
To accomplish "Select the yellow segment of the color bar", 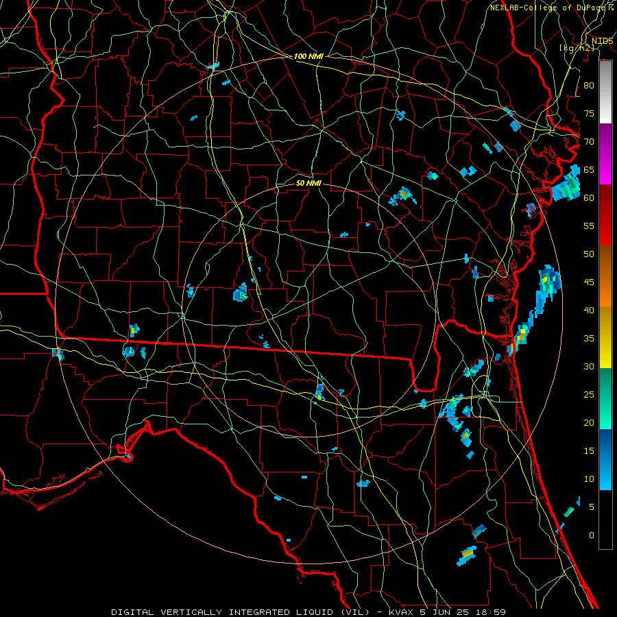I will pyautogui.click(x=605, y=337).
